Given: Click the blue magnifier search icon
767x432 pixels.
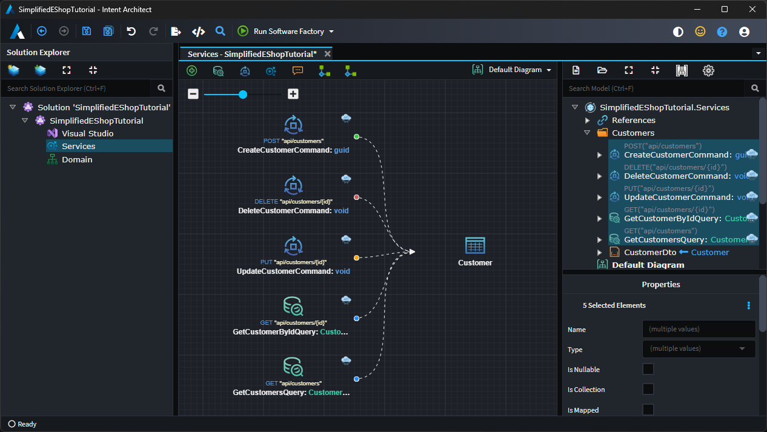Looking at the screenshot, I should (x=221, y=31).
